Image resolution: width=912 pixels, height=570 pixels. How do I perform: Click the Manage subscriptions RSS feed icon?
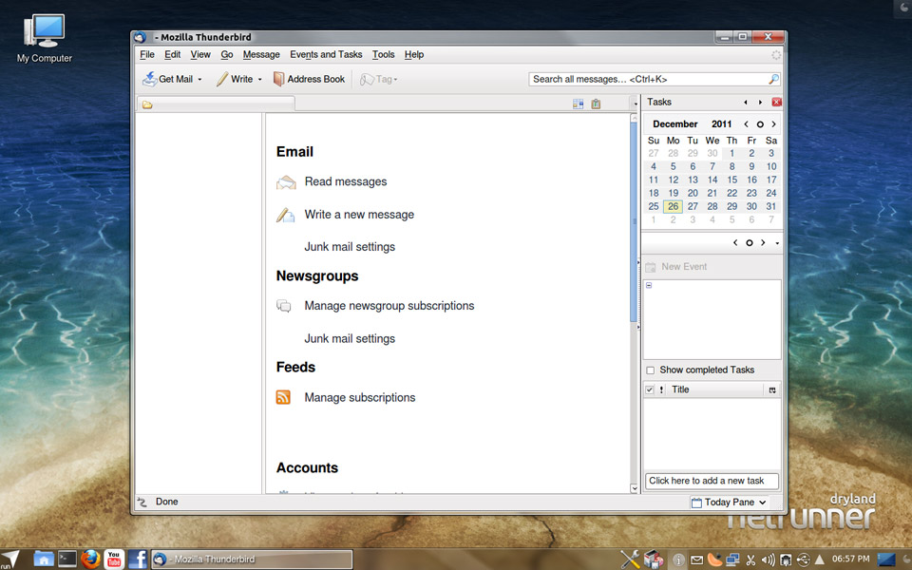283,398
